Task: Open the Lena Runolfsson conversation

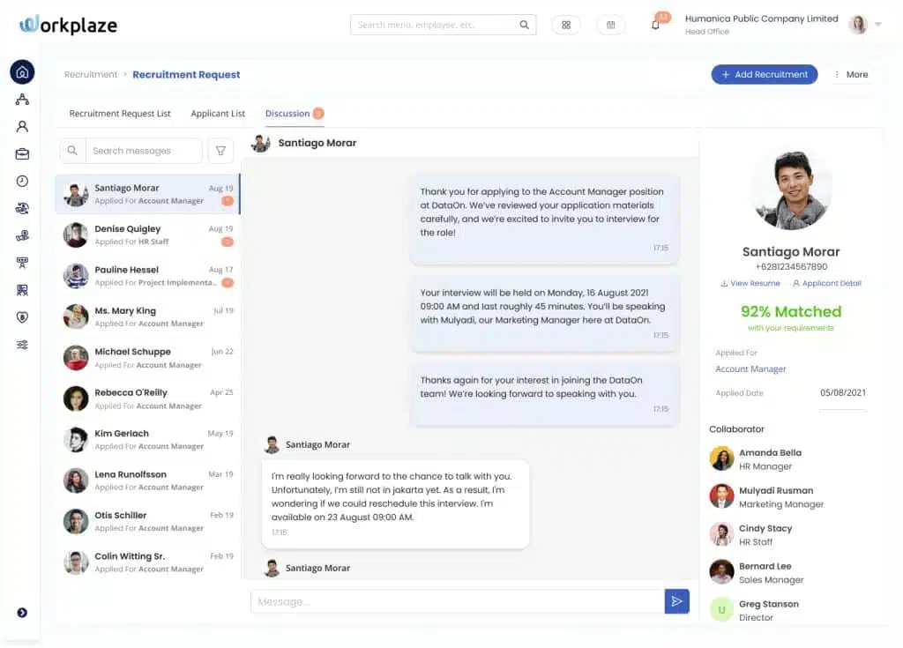Action: [x=147, y=480]
